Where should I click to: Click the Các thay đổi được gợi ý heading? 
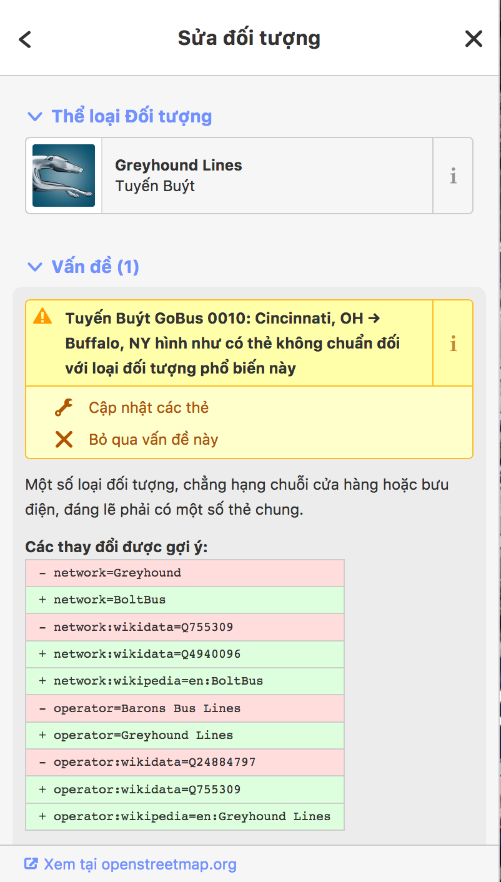click(x=117, y=547)
